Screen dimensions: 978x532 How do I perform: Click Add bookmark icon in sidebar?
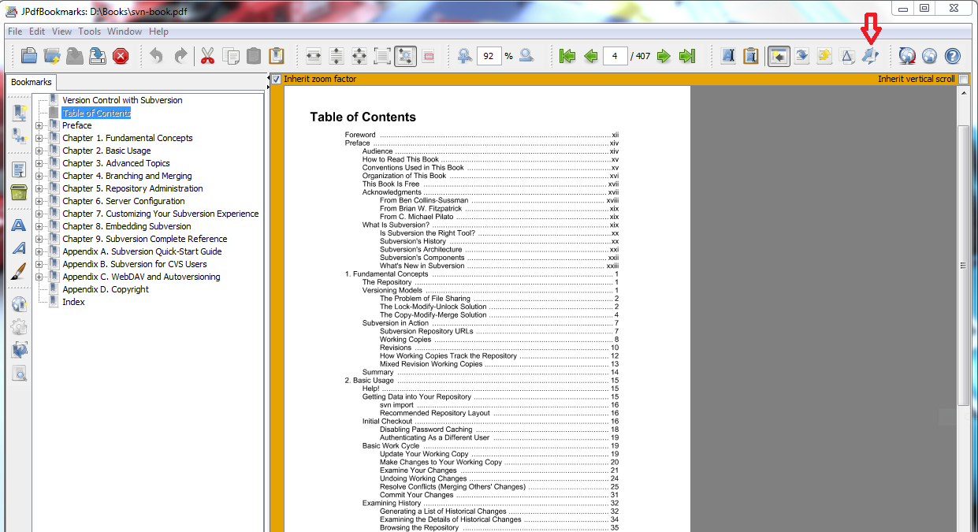pos(20,112)
